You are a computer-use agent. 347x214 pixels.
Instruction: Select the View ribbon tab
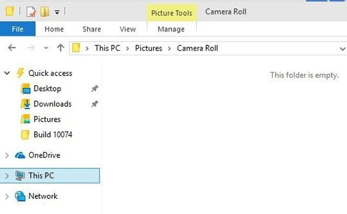coord(128,29)
